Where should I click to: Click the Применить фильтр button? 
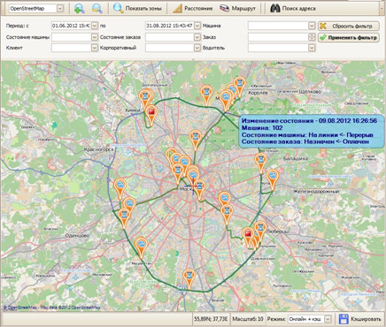(x=349, y=37)
